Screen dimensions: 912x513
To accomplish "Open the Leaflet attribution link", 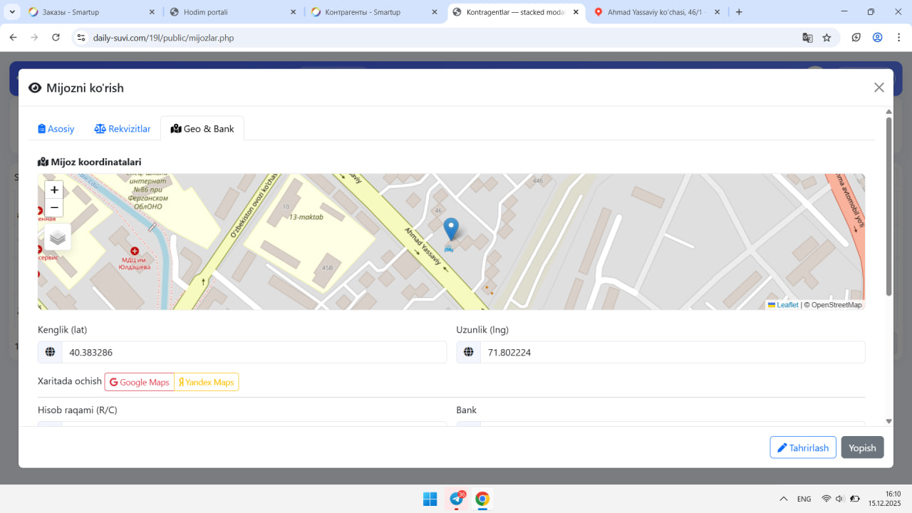I will pyautogui.click(x=787, y=305).
